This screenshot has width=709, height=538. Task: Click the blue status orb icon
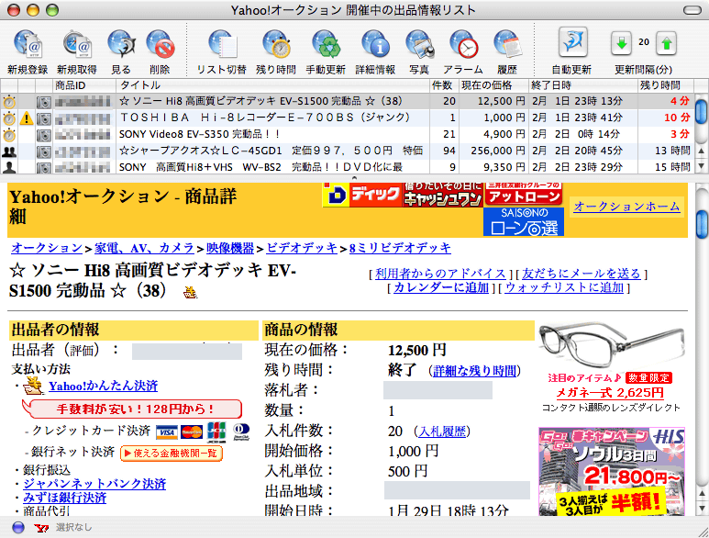click(18, 528)
